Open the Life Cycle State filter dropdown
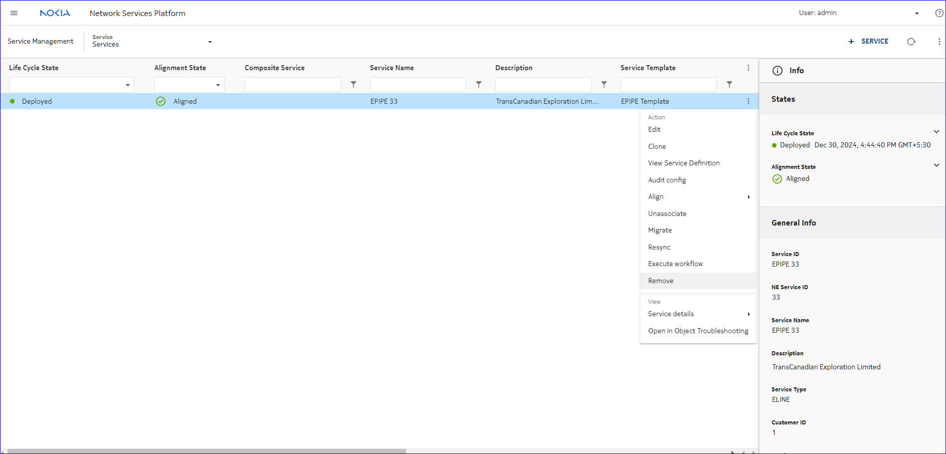 [127, 85]
